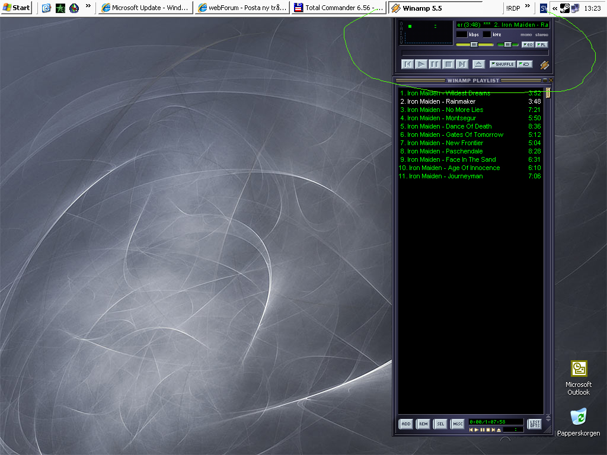Open the REM menu in the playlist

coord(423,424)
